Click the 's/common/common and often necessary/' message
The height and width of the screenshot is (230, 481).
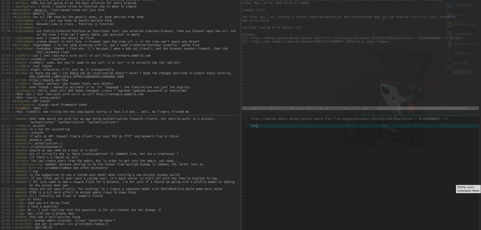tap(77, 168)
